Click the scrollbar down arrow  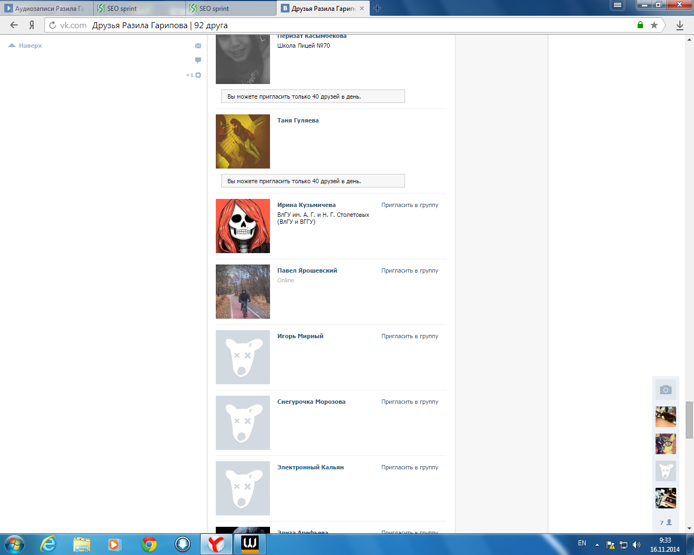click(x=689, y=528)
